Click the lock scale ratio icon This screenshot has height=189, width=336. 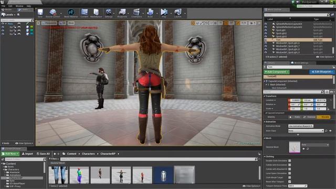(328, 109)
